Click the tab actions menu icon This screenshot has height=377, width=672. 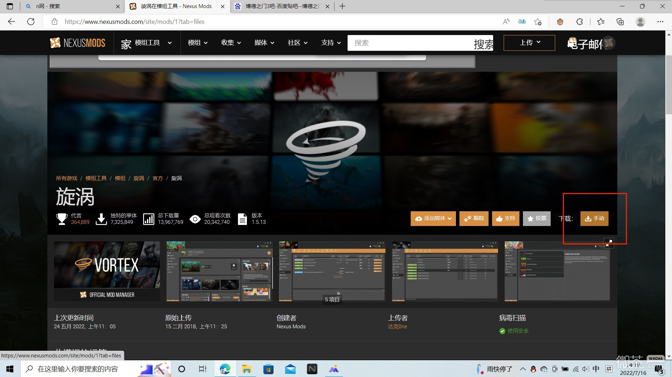point(10,6)
